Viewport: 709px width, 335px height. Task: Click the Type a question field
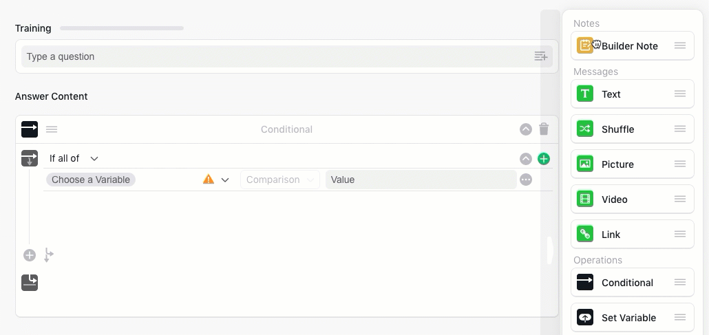tap(275, 56)
